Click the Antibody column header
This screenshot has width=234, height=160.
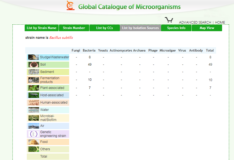point(196,50)
